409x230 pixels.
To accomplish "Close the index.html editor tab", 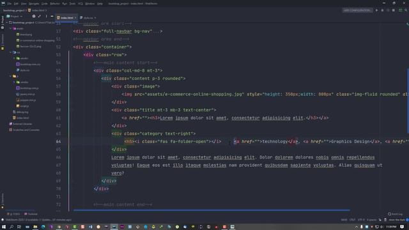I will pyautogui.click(x=75, y=18).
